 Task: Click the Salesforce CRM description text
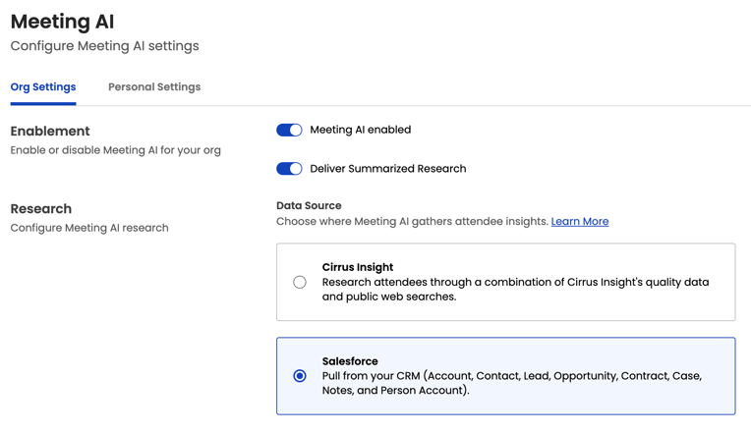(511, 383)
